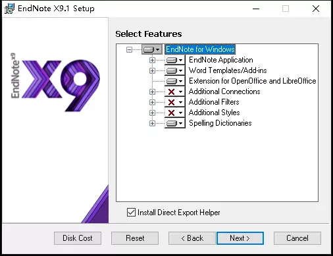Select Word Templates/Add-ins feature label
The width and height of the screenshot is (333, 256).
228,70
